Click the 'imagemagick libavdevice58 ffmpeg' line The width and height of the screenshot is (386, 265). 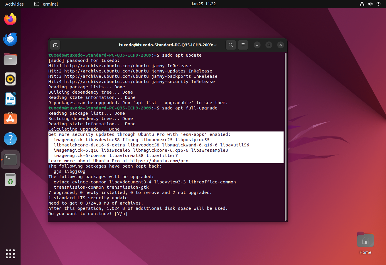[132, 140]
